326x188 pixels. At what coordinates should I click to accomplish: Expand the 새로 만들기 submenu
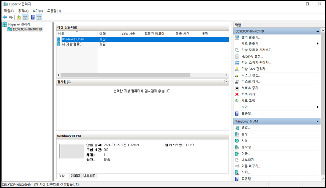(x=317, y=44)
